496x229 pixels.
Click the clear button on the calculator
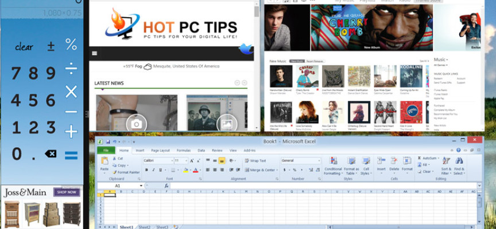(x=24, y=48)
